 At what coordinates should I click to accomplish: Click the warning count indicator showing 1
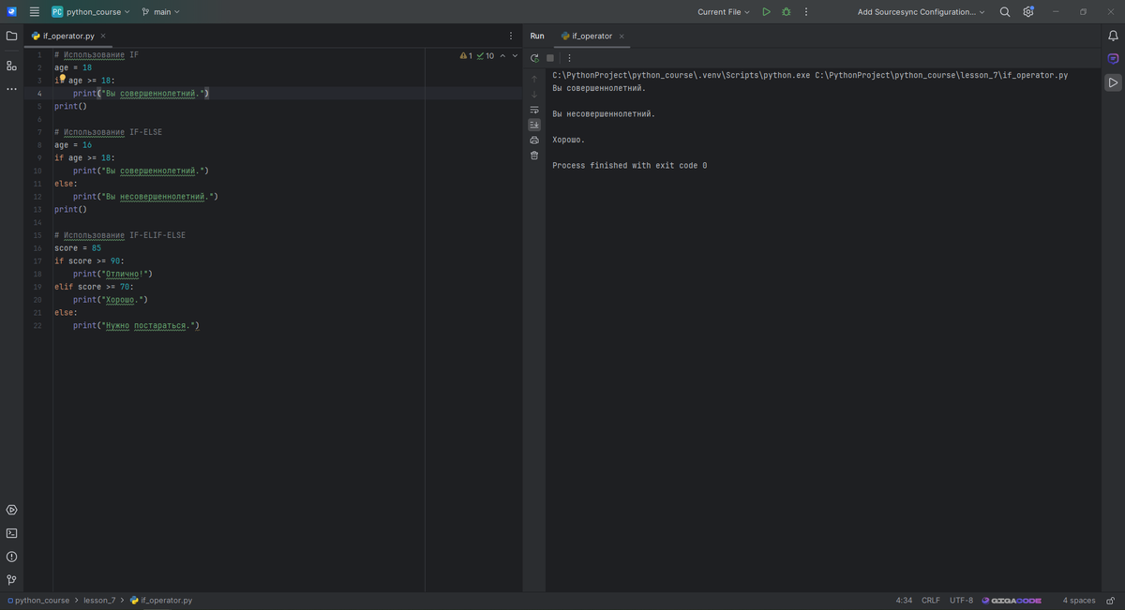466,56
